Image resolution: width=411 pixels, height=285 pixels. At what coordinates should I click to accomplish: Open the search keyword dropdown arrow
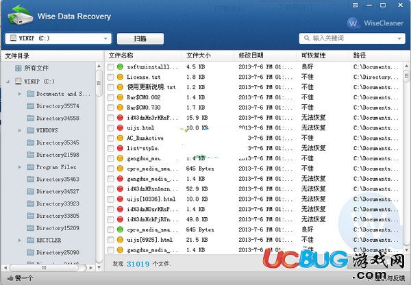(399, 38)
